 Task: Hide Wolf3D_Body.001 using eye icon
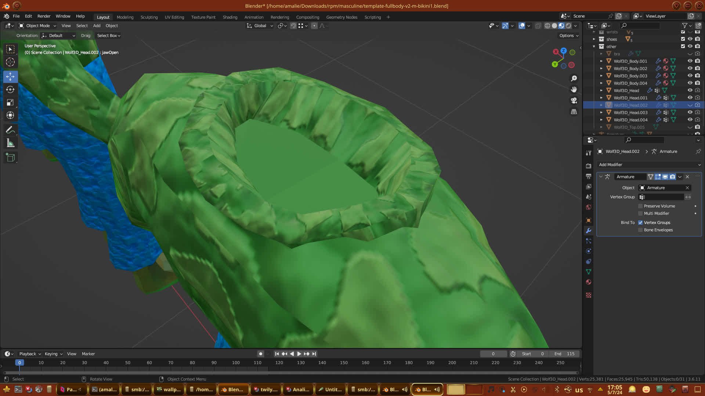[690, 61]
